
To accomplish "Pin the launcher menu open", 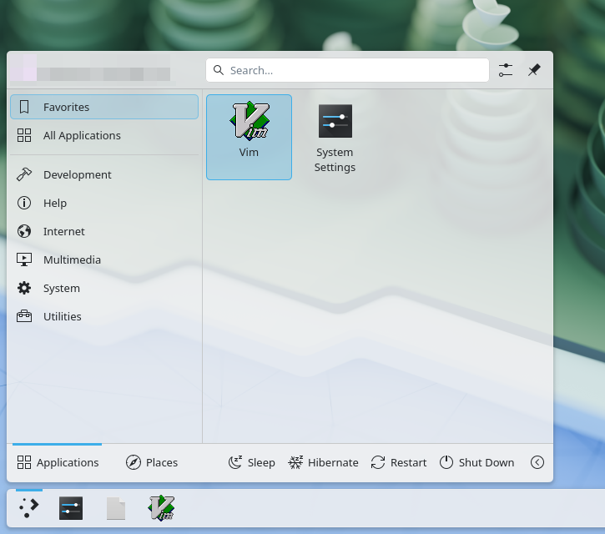I will 534,71.
